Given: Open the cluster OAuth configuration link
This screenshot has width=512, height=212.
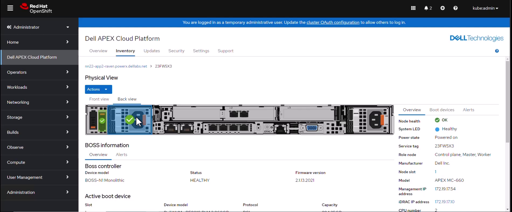Looking at the screenshot, I should (x=333, y=22).
